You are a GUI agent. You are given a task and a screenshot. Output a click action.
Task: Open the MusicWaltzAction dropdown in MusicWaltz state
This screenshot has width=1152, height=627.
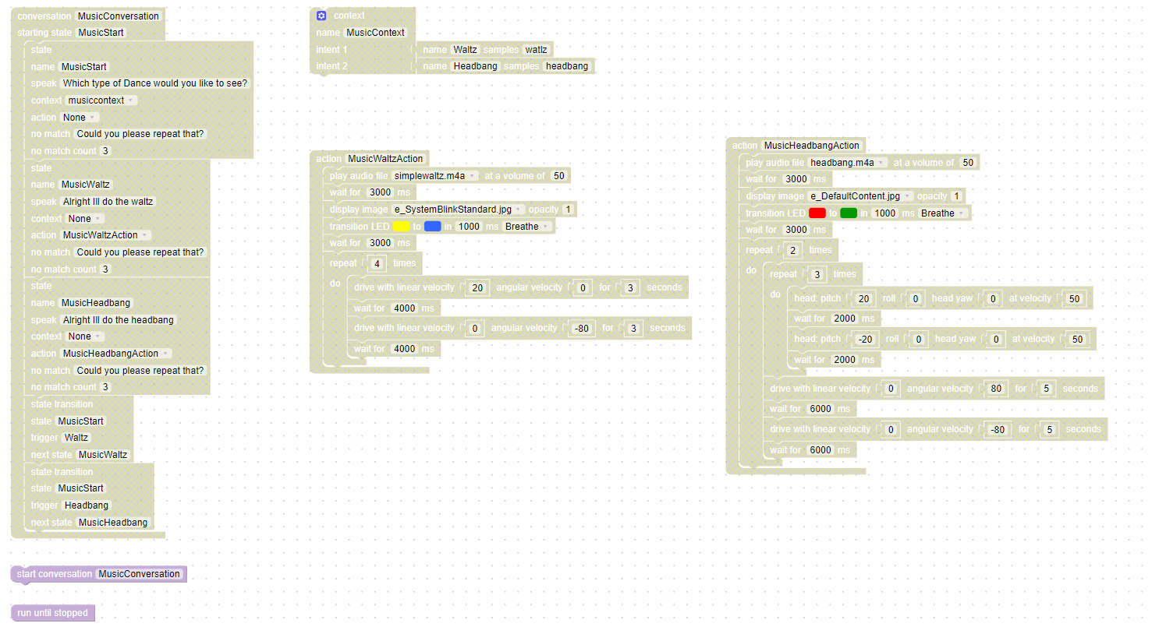click(105, 235)
